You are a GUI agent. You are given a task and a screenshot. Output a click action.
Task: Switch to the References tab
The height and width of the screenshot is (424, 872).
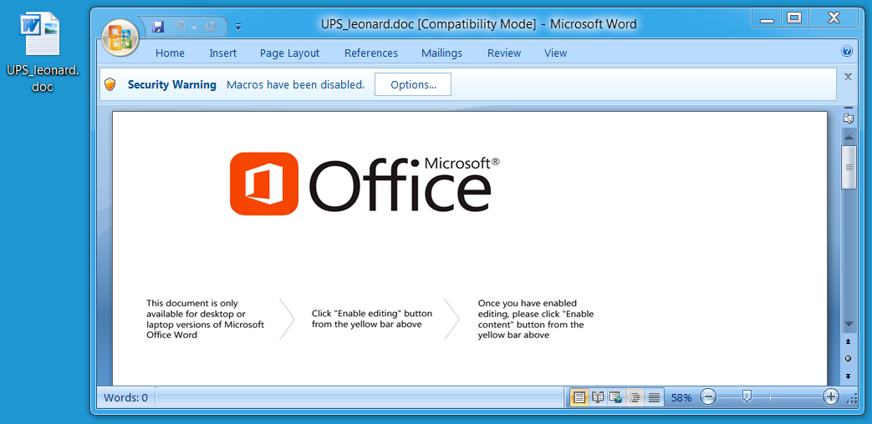(371, 53)
